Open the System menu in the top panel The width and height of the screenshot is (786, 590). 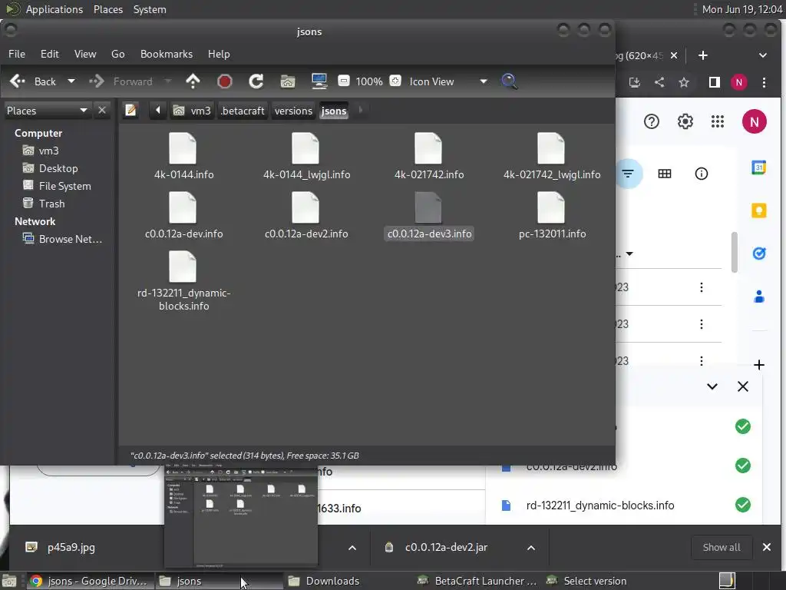150,9
